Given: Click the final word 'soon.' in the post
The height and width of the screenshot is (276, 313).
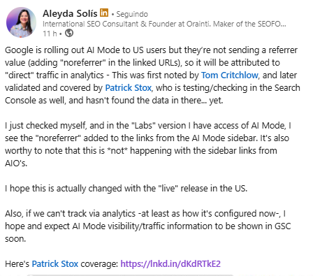Looking at the screenshot, I should (15, 239).
